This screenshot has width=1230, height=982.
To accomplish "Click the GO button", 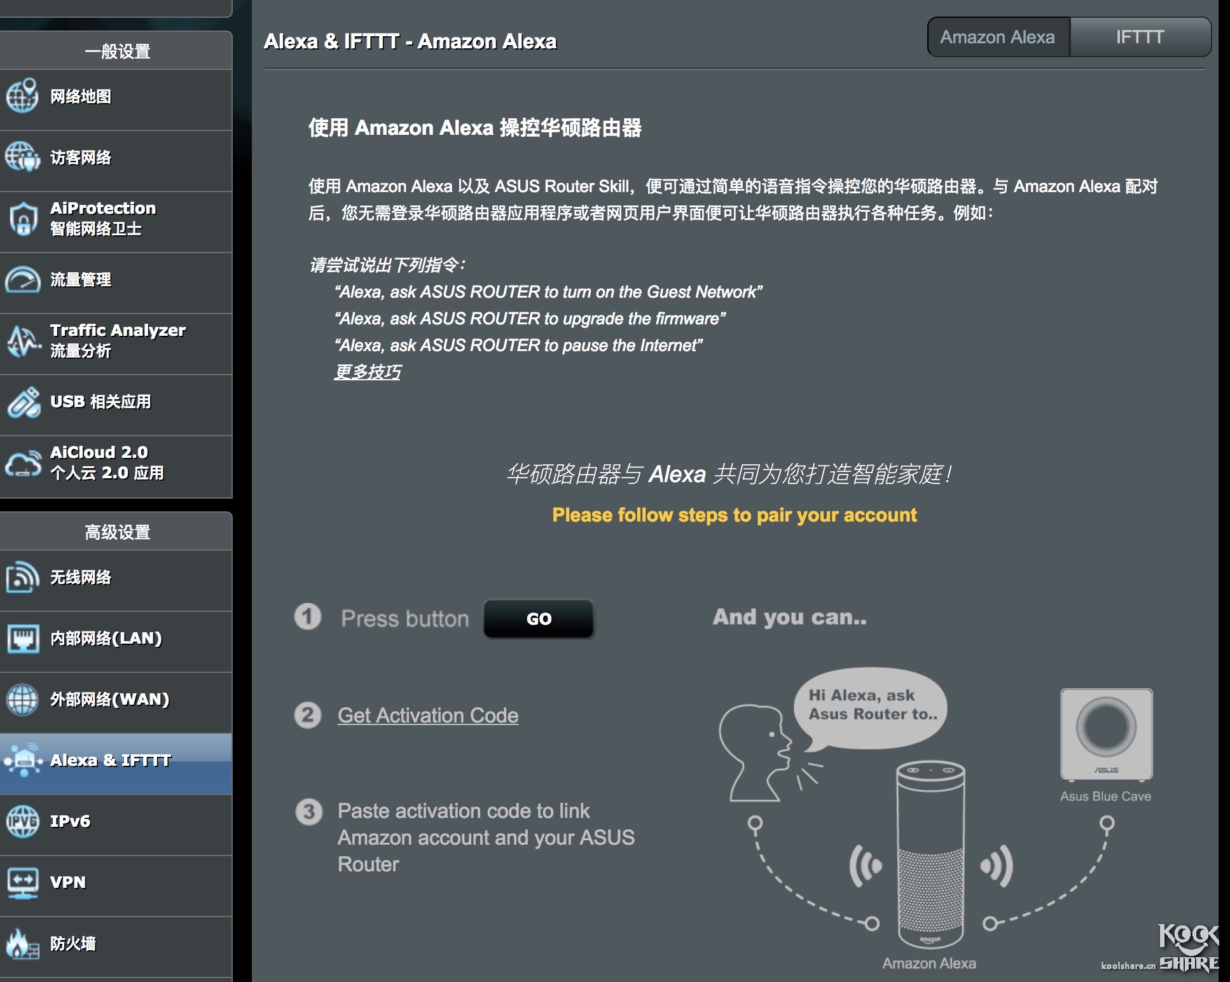I will [539, 618].
